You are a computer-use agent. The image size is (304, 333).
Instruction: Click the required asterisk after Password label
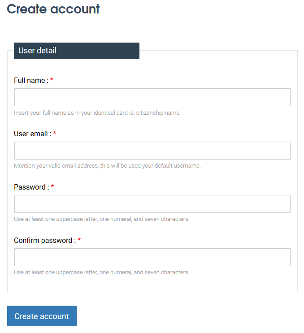(x=52, y=186)
